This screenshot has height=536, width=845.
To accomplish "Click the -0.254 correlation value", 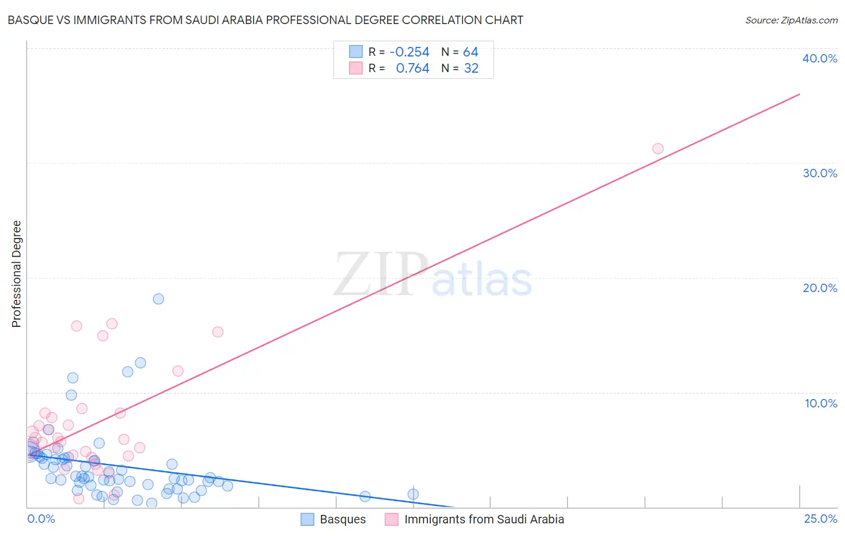I will tap(409, 52).
